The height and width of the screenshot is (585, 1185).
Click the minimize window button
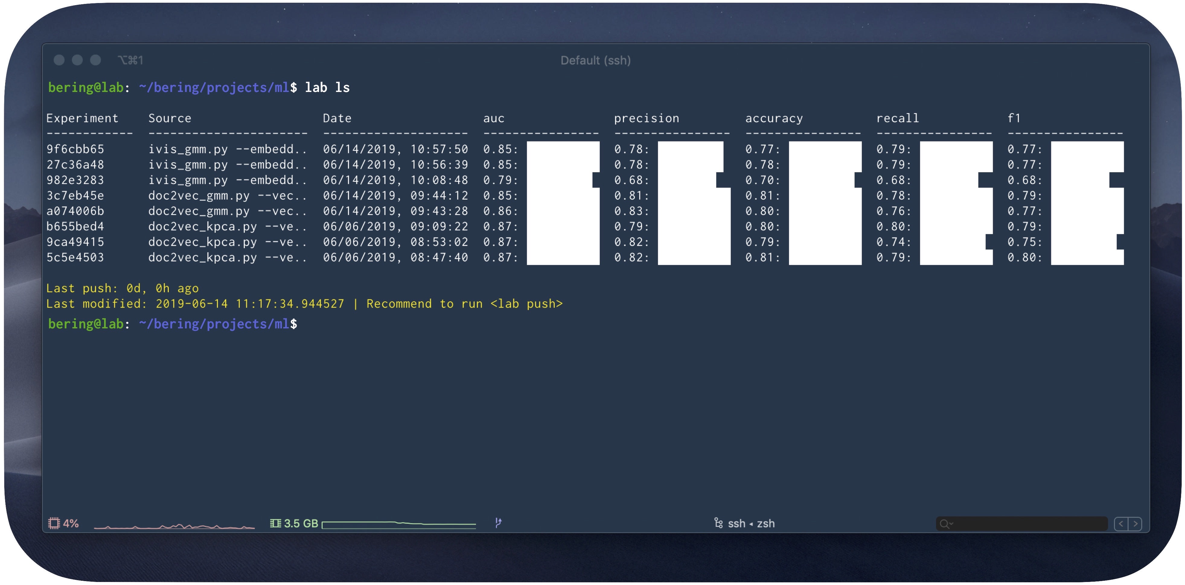77,60
